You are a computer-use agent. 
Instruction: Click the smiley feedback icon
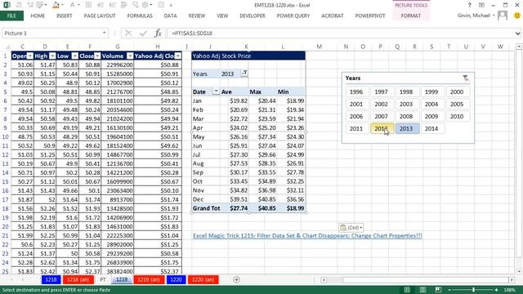click(x=517, y=16)
